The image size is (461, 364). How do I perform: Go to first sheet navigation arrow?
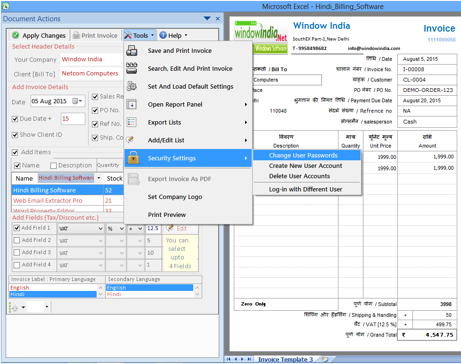[x=228, y=359]
